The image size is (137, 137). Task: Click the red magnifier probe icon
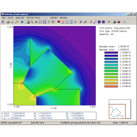pos(91,22)
